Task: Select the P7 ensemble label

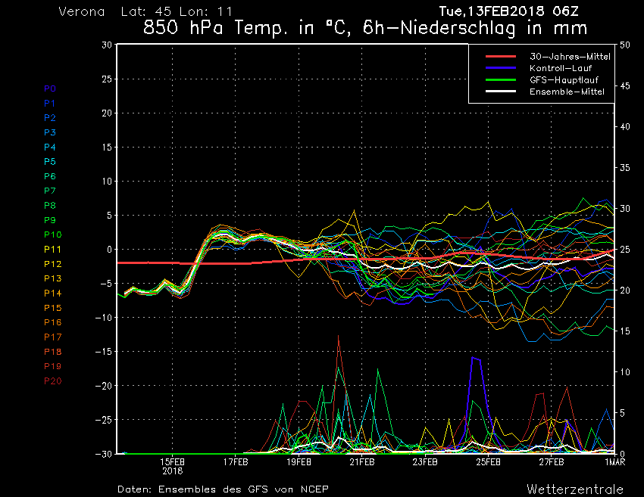Action: coord(50,191)
